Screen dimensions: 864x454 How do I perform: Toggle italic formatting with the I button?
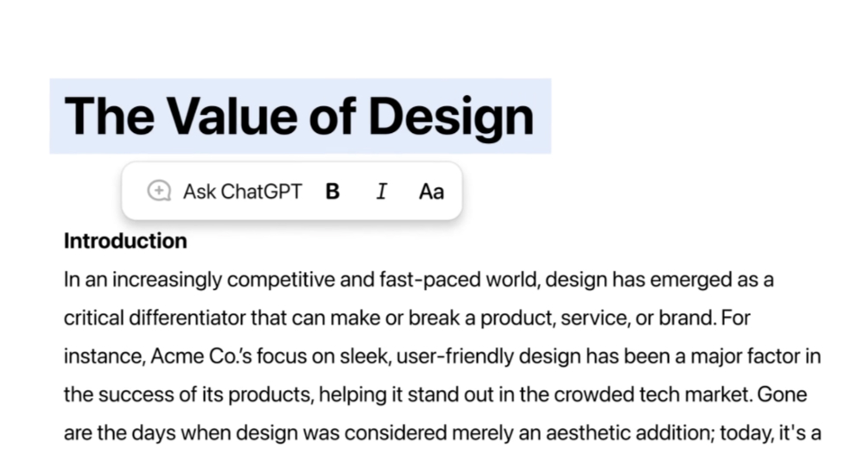pyautogui.click(x=381, y=192)
